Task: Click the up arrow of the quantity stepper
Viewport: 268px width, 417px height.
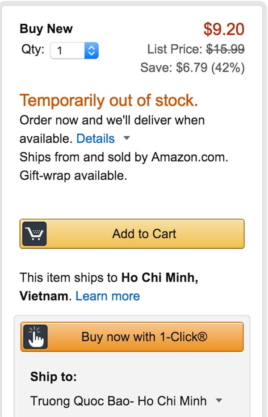Action: click(x=90, y=47)
